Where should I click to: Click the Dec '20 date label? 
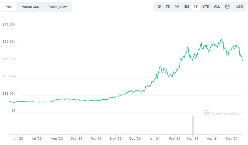click(135, 139)
